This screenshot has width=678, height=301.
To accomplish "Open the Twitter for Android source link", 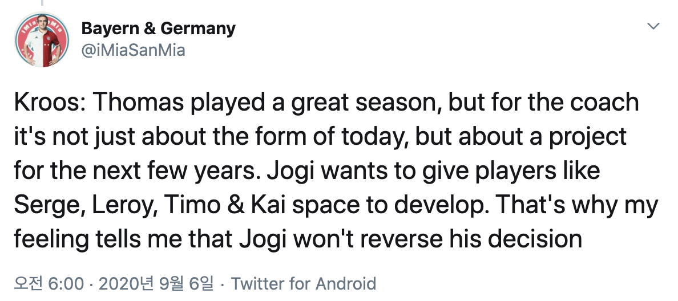I will [303, 283].
